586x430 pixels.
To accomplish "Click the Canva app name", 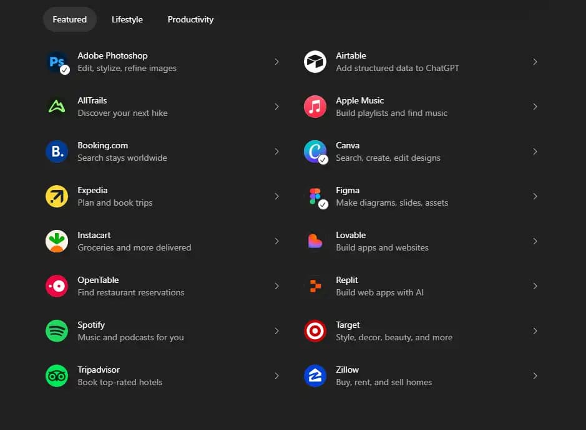I will tap(348, 145).
